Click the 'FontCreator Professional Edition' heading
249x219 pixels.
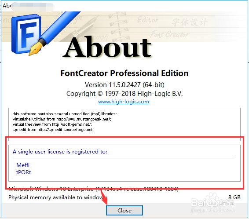[x=124, y=73]
